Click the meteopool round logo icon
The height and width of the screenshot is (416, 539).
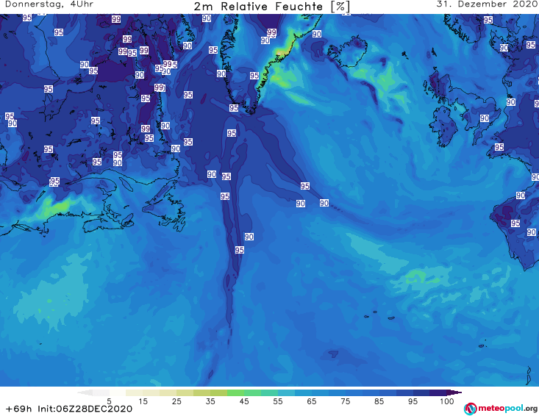click(x=470, y=409)
